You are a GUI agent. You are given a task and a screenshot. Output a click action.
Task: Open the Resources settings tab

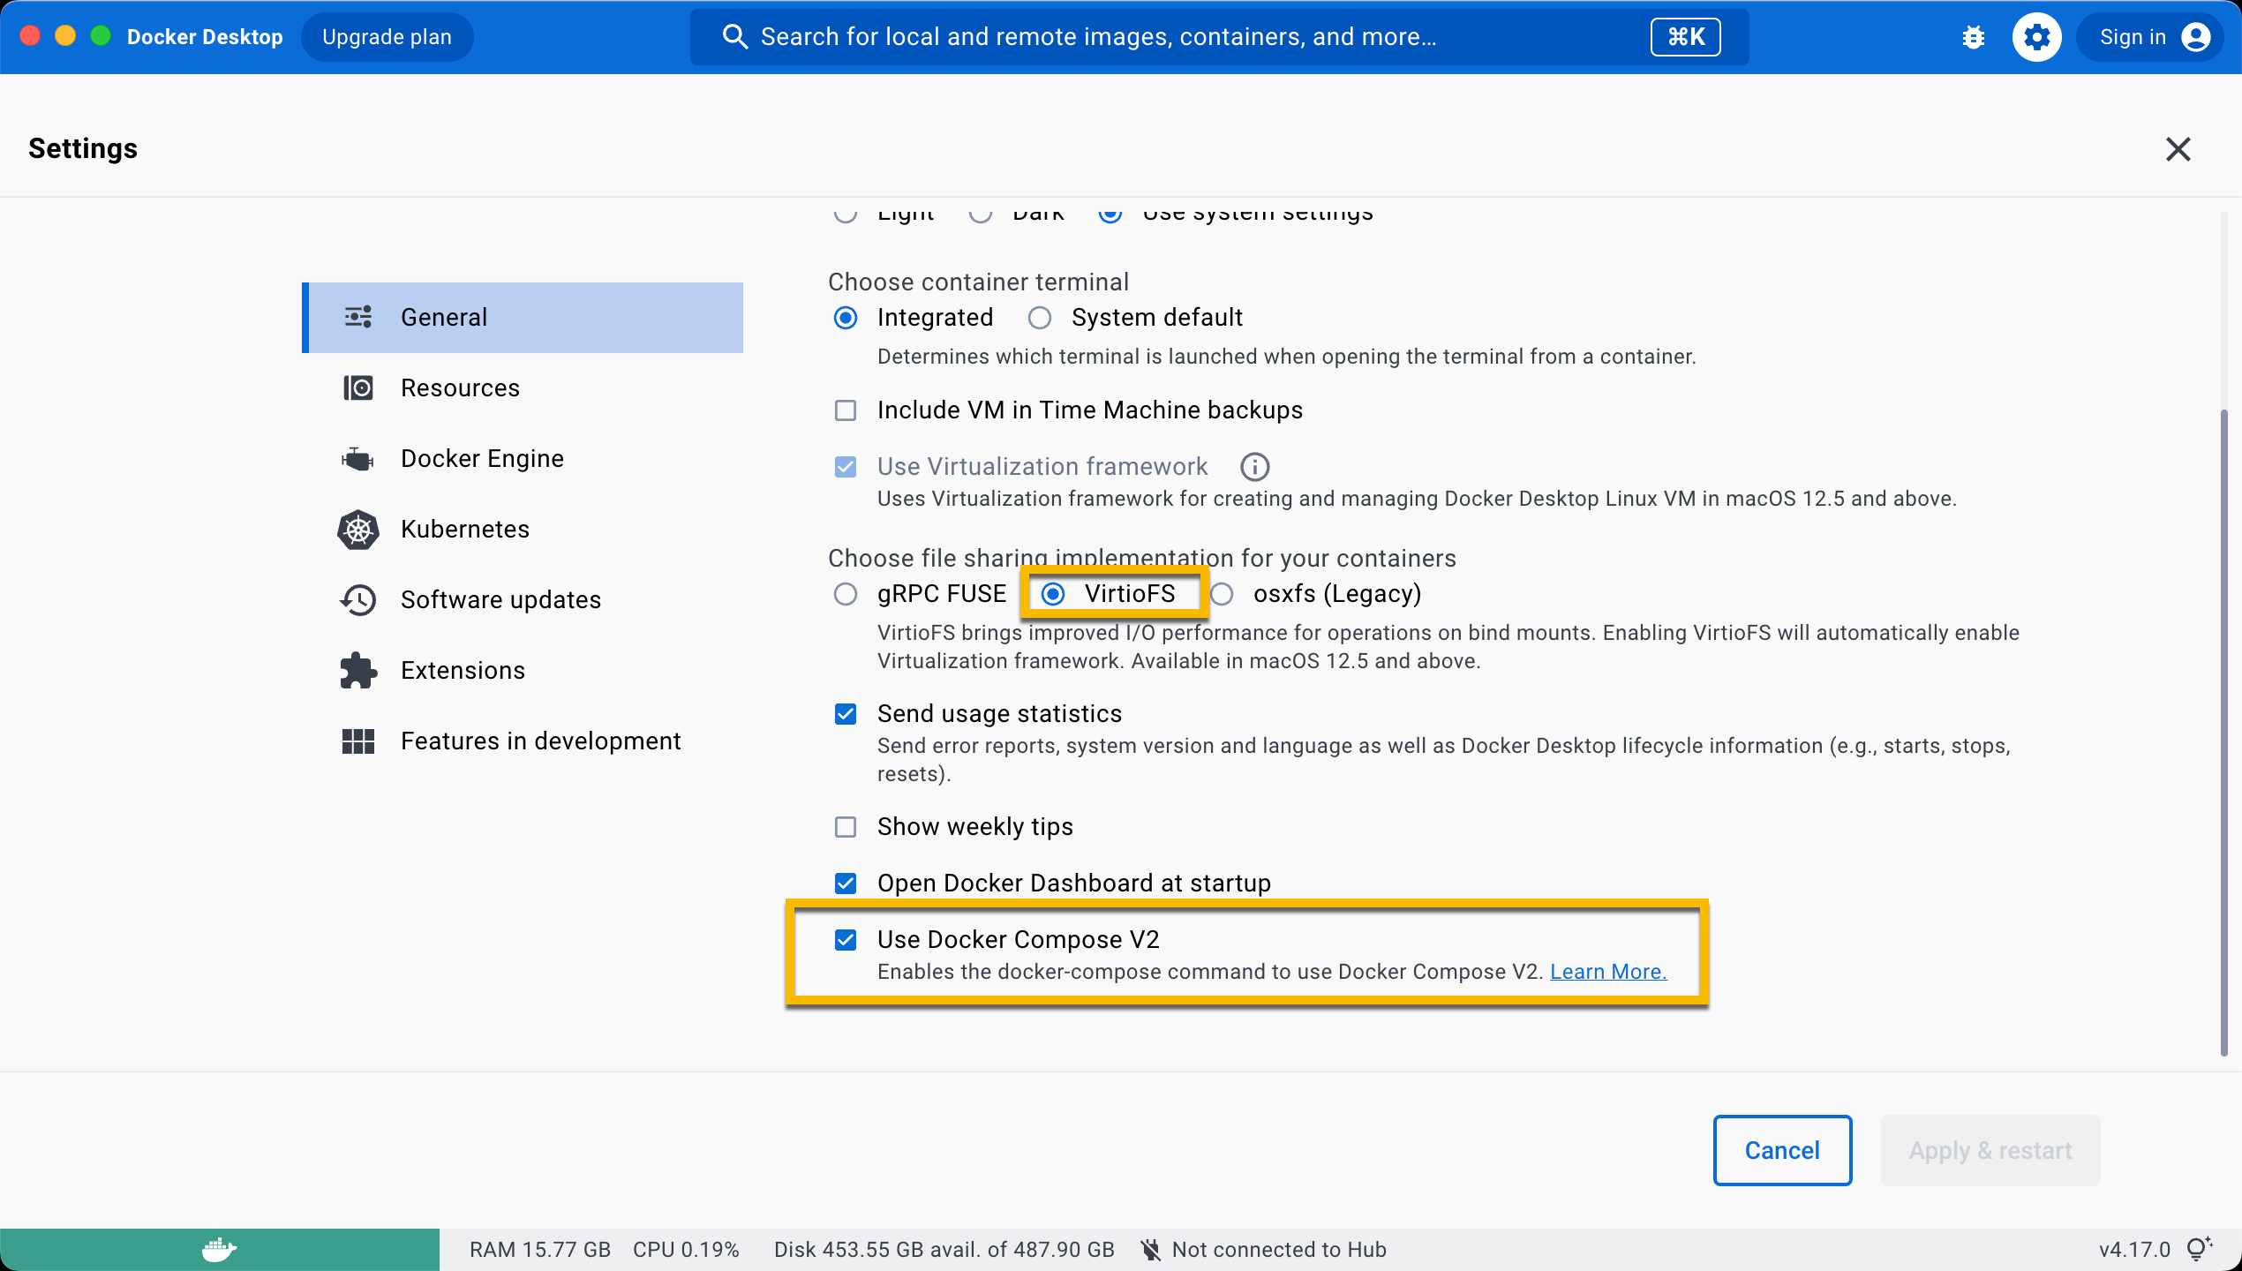click(523, 388)
